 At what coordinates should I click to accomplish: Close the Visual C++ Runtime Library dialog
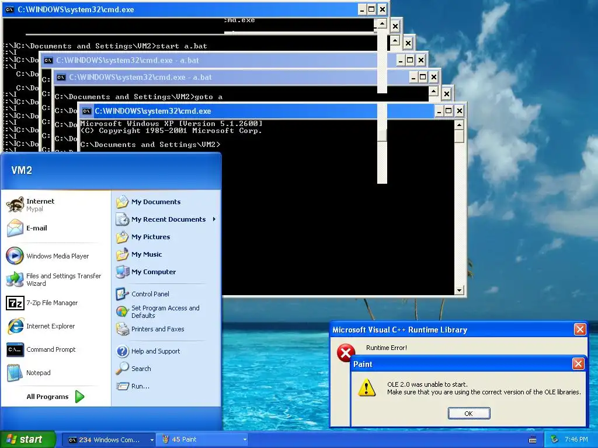tap(580, 329)
